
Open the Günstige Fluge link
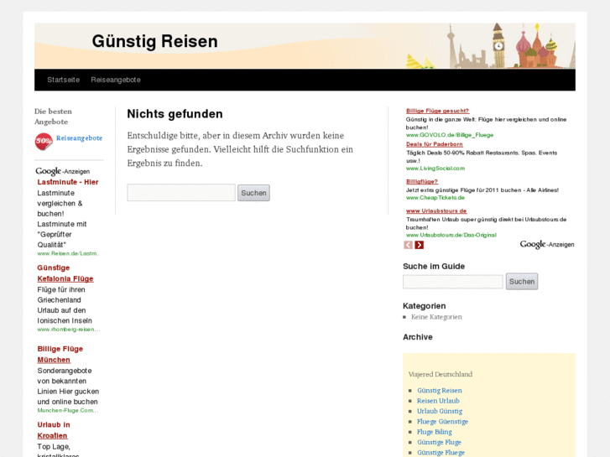(439, 442)
